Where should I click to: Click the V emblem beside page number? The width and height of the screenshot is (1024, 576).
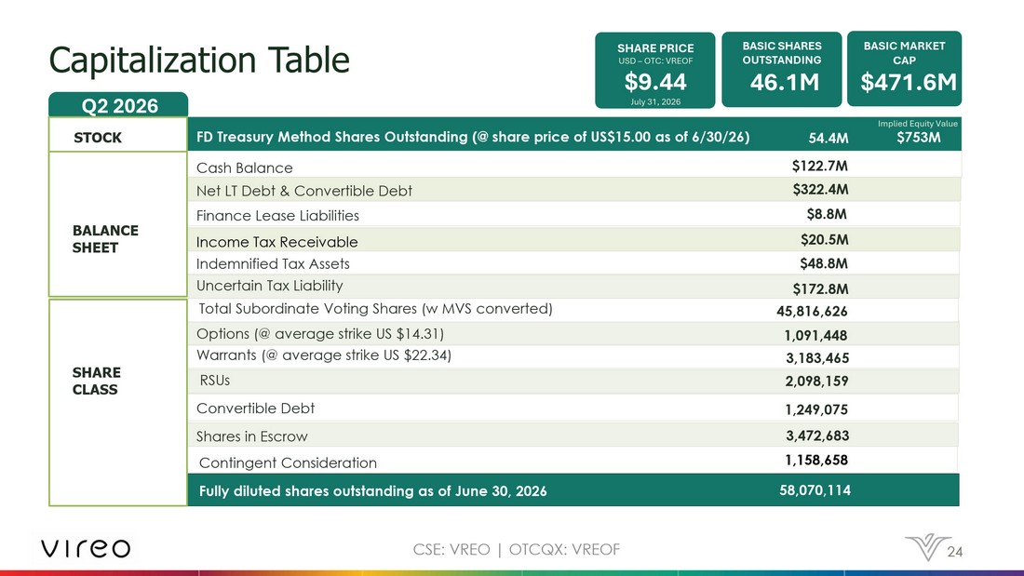tap(926, 547)
